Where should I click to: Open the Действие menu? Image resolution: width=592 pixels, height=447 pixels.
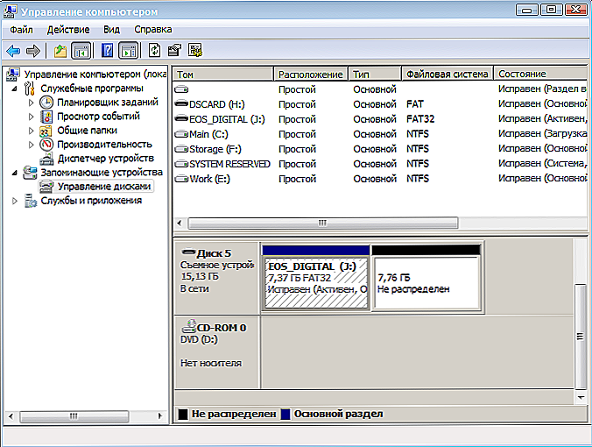point(68,30)
